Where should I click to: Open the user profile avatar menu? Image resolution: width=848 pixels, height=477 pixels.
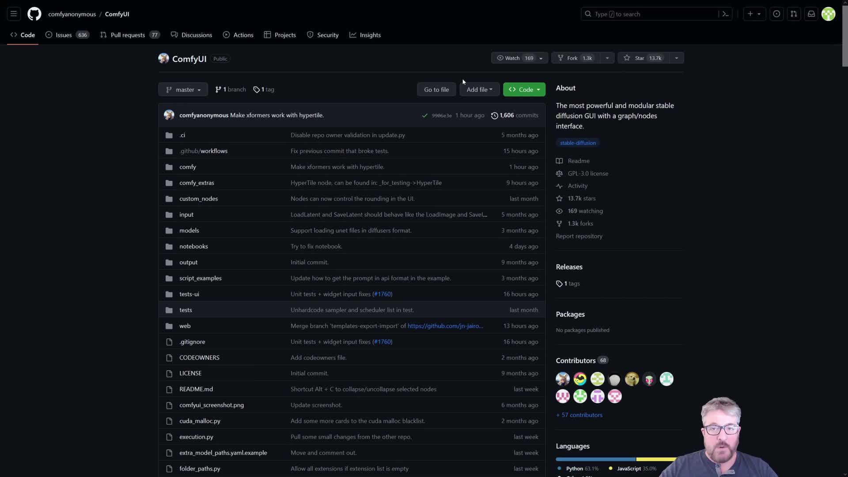click(829, 14)
